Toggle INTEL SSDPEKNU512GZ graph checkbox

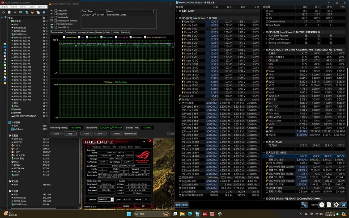[145, 38]
